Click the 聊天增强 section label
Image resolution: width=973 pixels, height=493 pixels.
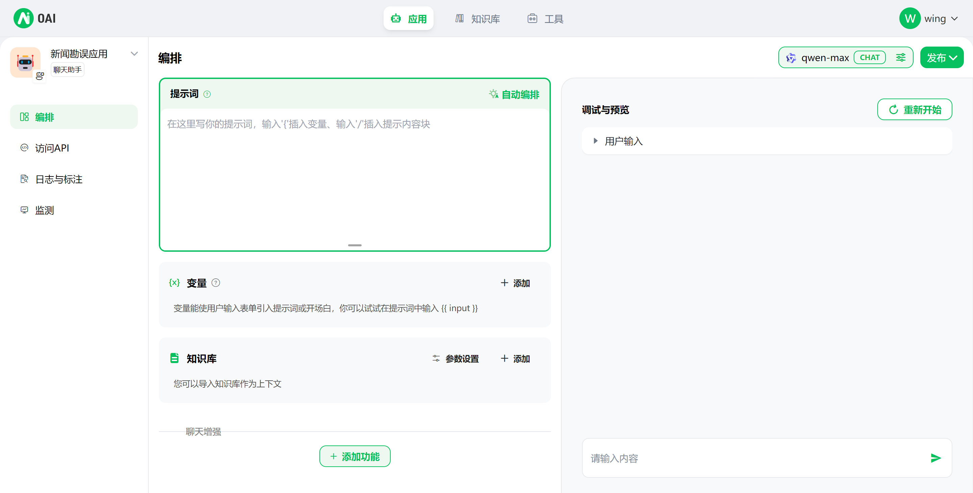[x=203, y=431]
